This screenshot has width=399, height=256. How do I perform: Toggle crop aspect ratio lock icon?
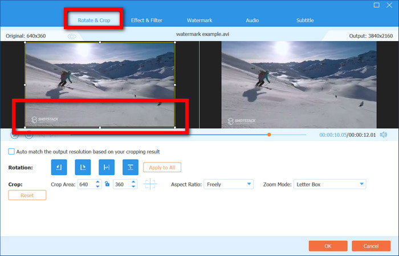[x=107, y=184]
